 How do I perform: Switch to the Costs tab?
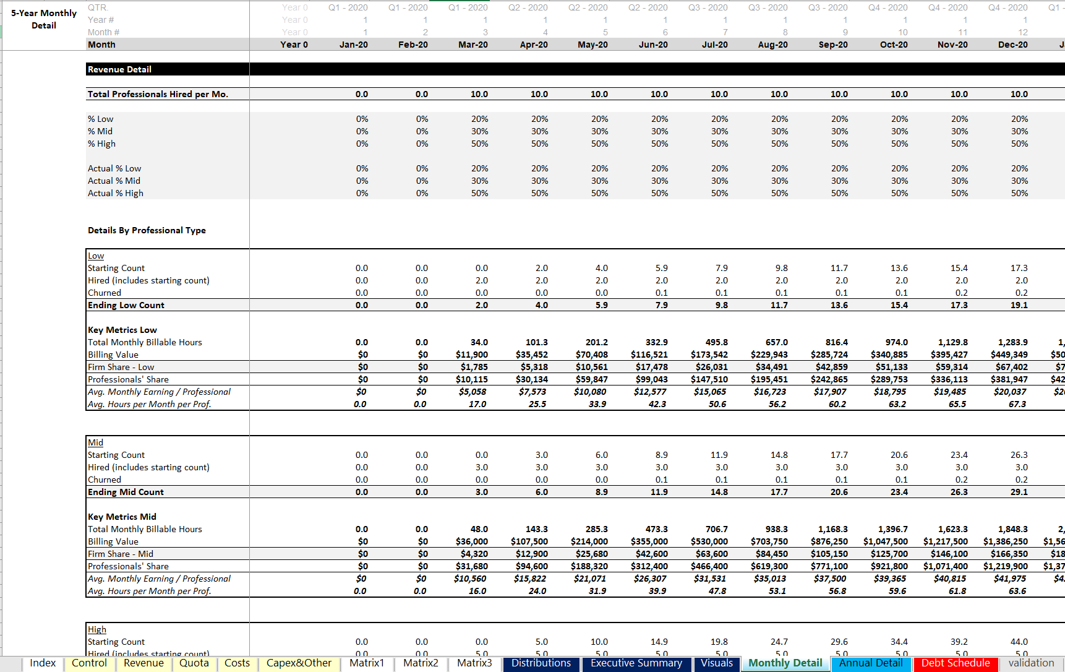click(x=237, y=663)
